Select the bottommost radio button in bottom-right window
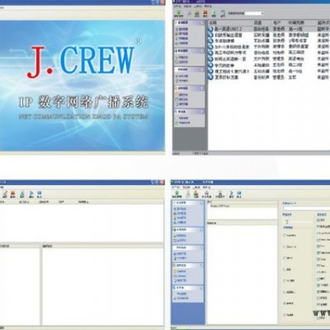 [x=285, y=314]
